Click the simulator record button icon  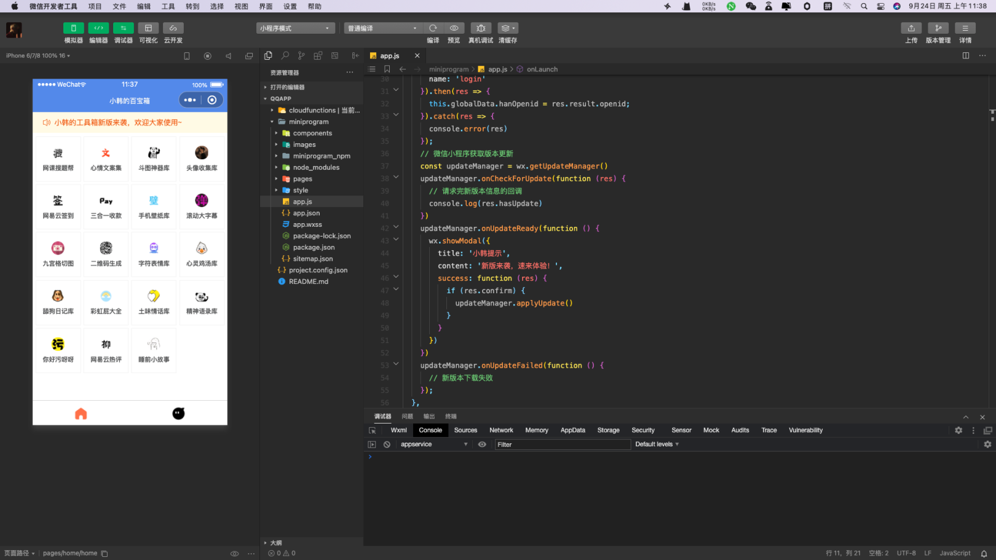tap(208, 56)
